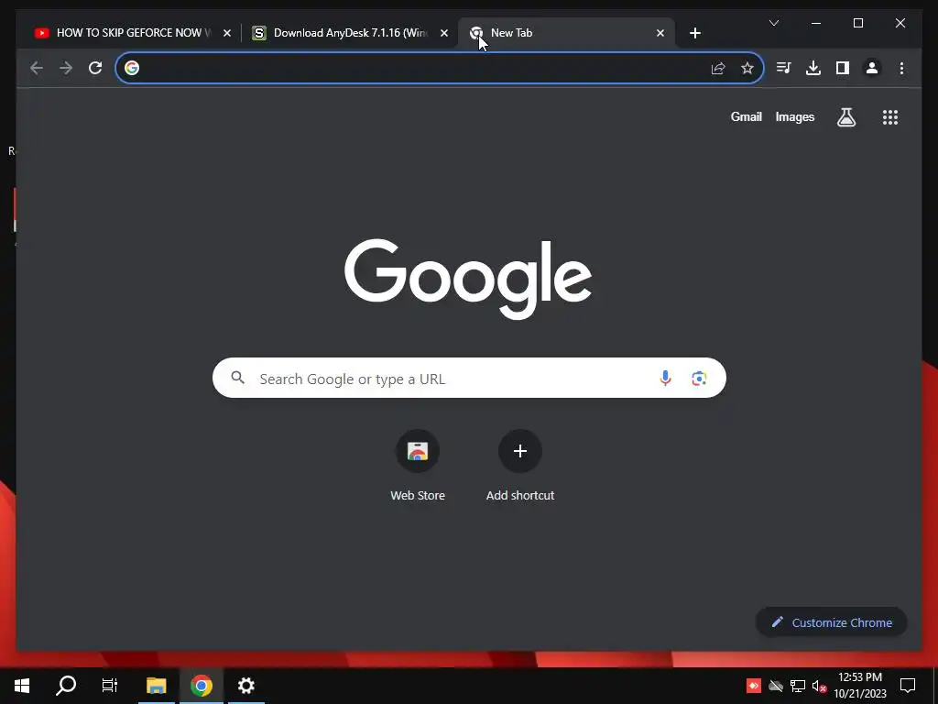
Task: Open Settings gear on the taskbar
Action: (x=245, y=685)
